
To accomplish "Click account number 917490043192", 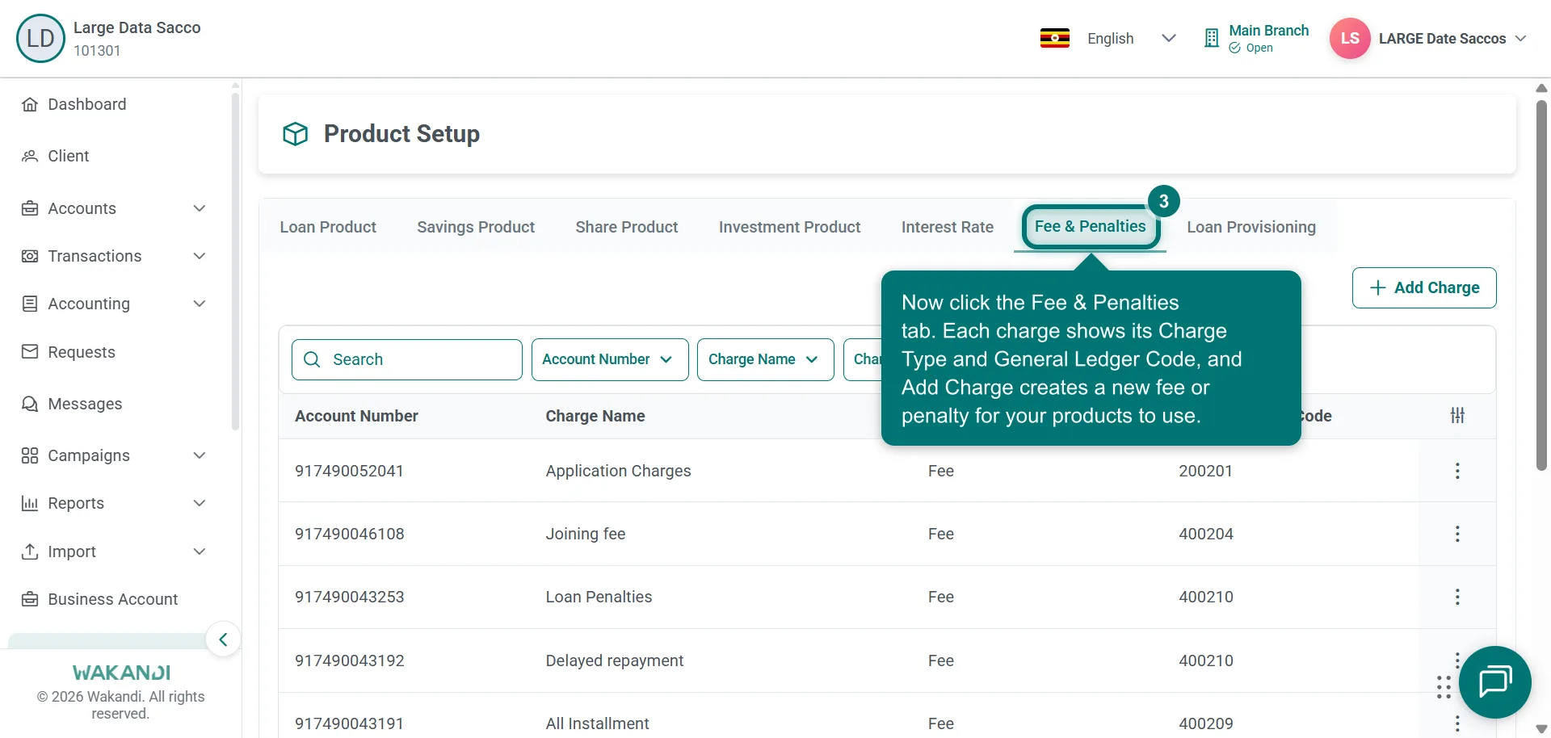I will (350, 660).
